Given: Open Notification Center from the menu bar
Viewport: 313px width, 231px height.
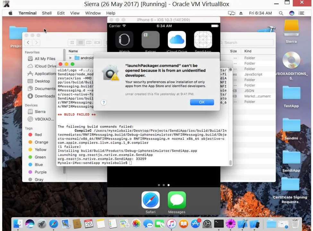Looking at the screenshot, I should [x=301, y=13].
